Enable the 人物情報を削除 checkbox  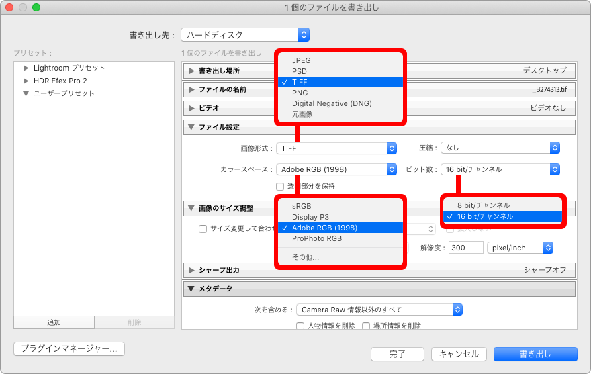[x=300, y=326]
